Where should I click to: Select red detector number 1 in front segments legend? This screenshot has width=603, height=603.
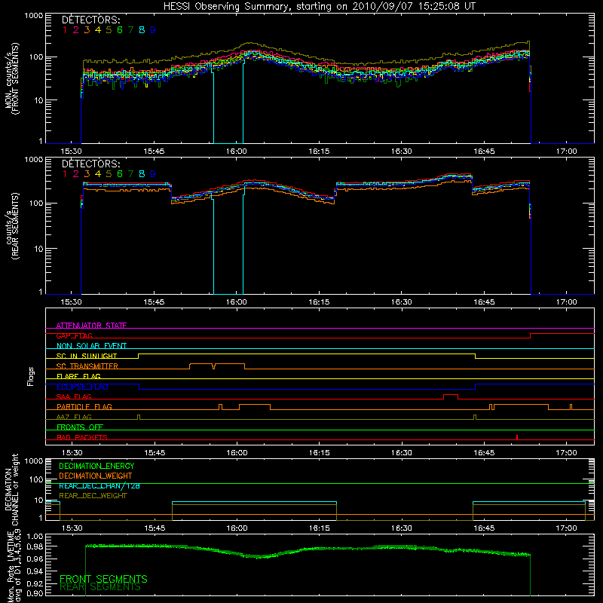pyautogui.click(x=65, y=30)
